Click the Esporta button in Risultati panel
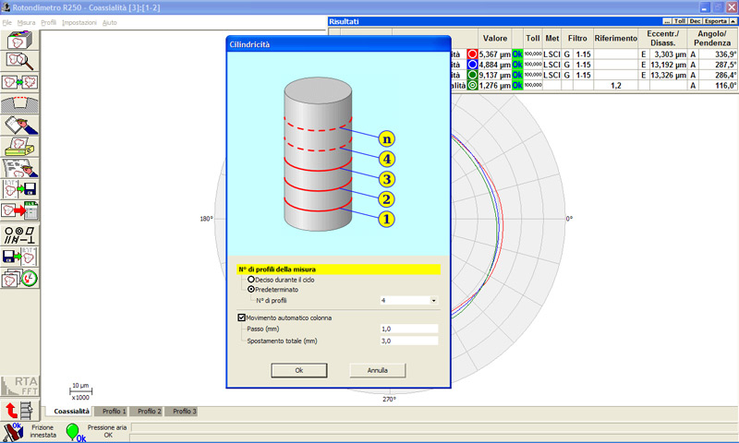739x443 pixels. click(x=715, y=21)
